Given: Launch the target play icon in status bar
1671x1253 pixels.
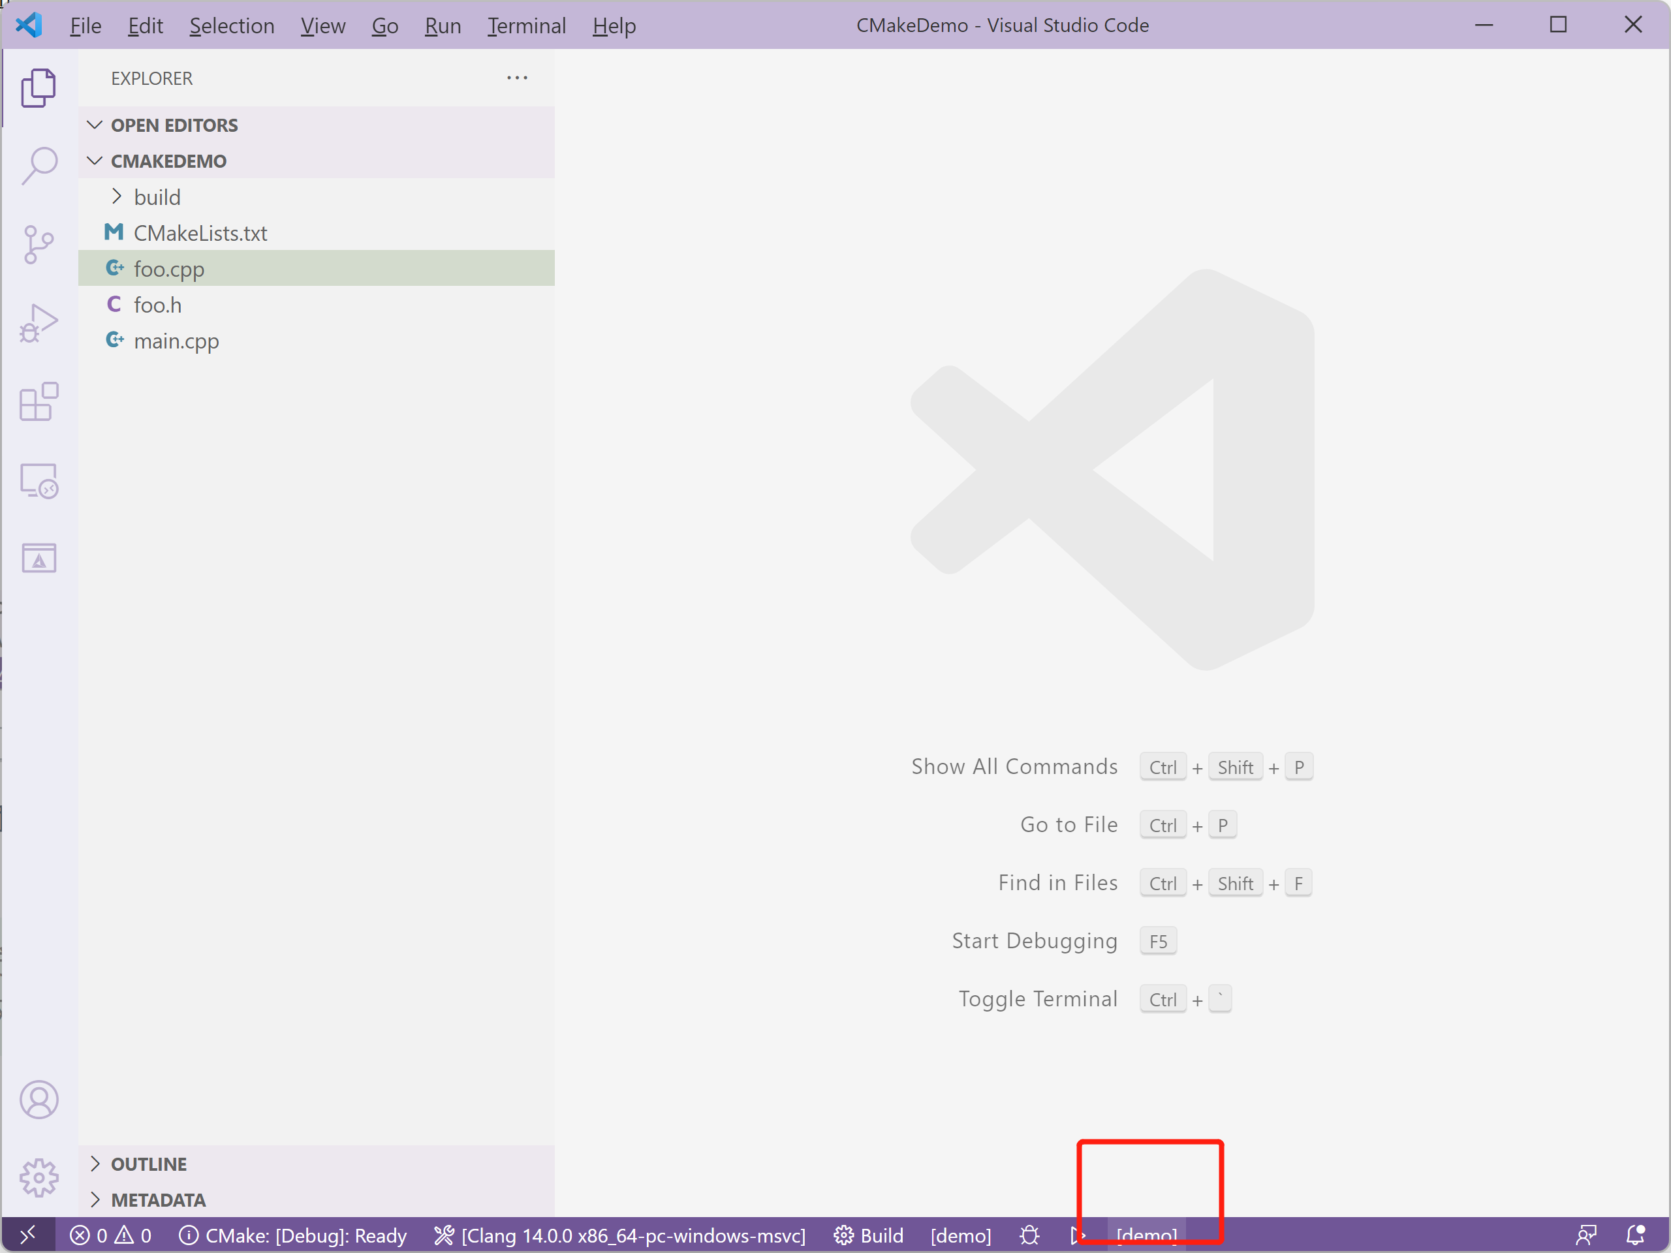Looking at the screenshot, I should tap(1078, 1235).
